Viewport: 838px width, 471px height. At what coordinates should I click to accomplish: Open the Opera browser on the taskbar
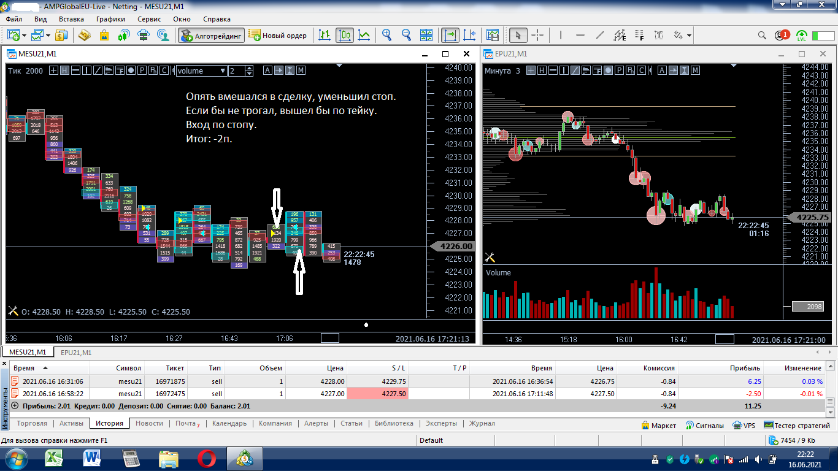pos(207,458)
